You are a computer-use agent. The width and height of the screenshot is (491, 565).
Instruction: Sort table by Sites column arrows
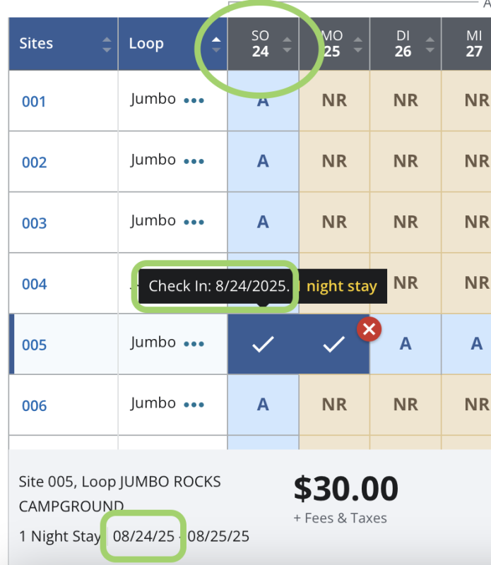107,44
